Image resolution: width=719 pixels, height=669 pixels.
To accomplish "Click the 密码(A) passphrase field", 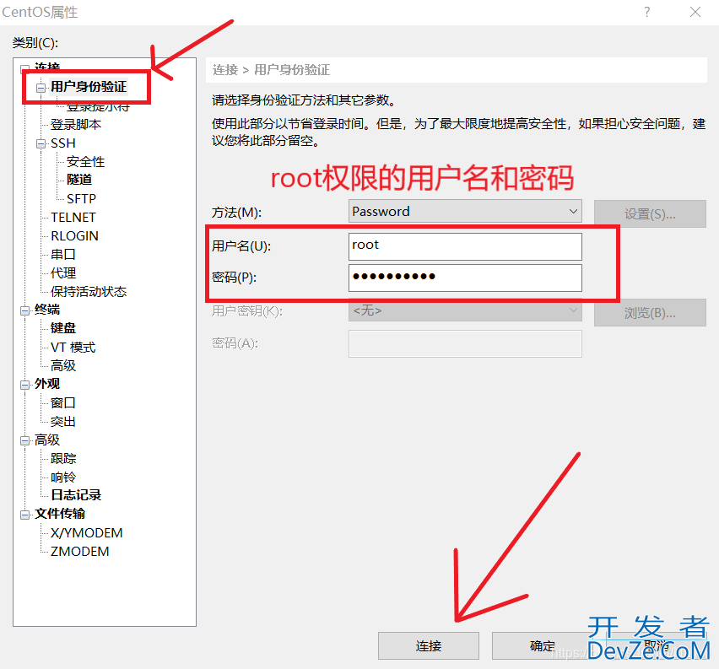I will click(x=465, y=343).
